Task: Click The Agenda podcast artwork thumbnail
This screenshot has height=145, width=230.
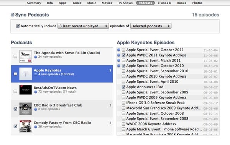Action: point(26,56)
